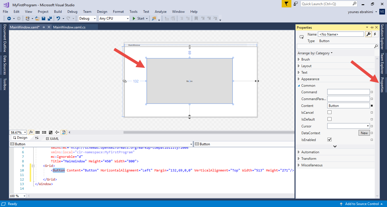Click the Save All toolbar icon

[x=50, y=18]
